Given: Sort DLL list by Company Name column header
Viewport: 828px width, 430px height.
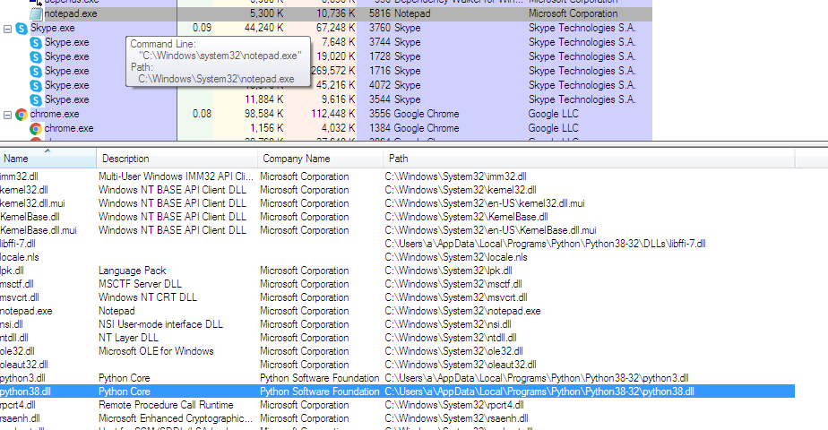Looking at the screenshot, I should tap(320, 159).
